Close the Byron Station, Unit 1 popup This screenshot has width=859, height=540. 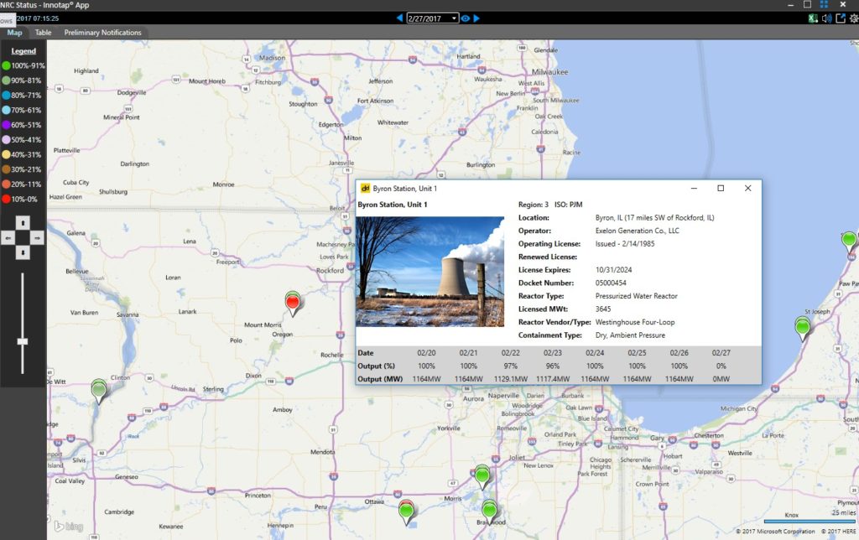point(747,189)
